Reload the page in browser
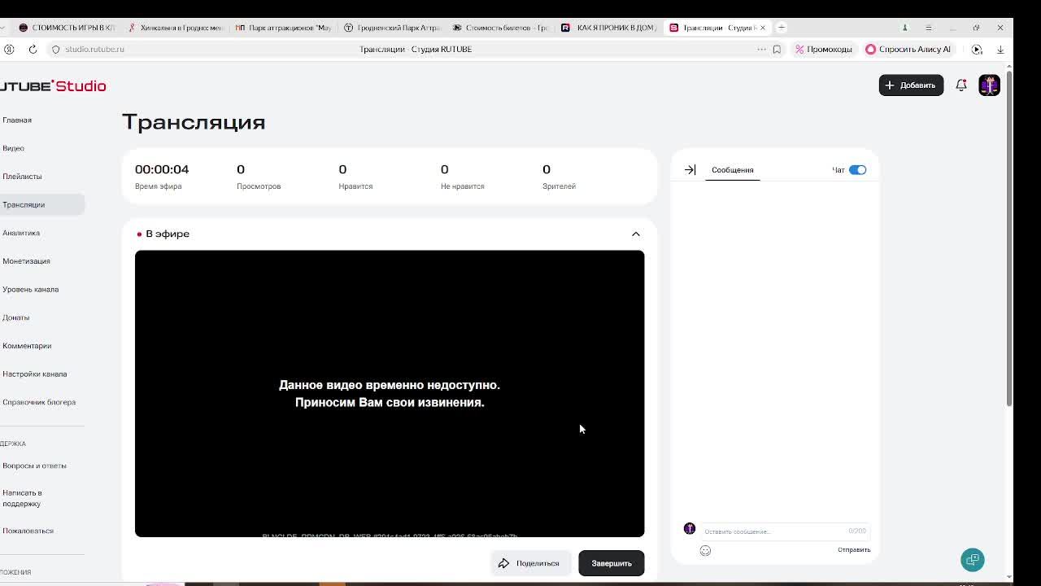 tap(33, 49)
